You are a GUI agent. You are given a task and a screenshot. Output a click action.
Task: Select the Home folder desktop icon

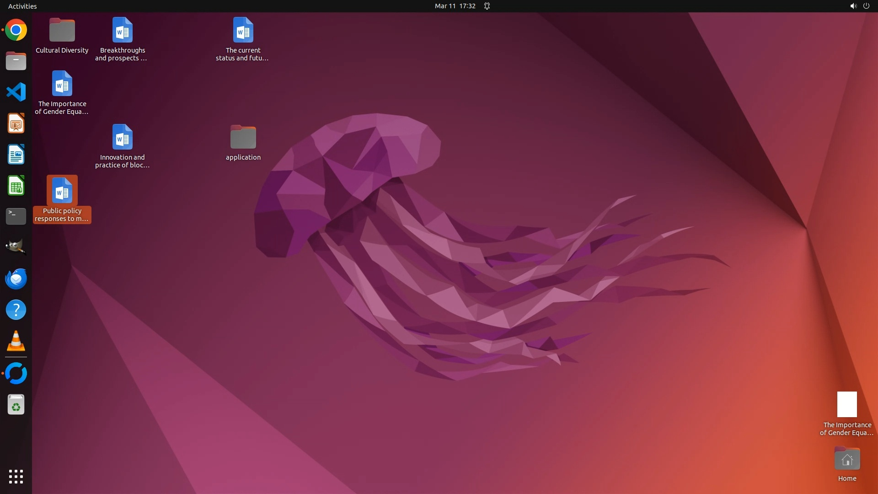pyautogui.click(x=847, y=459)
